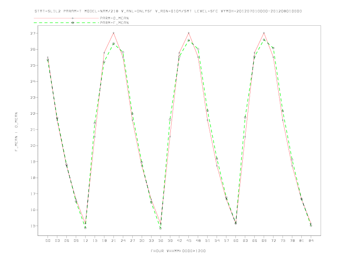
Task: Click the y-axis tick label 26
Action: pyautogui.click(x=33, y=49)
